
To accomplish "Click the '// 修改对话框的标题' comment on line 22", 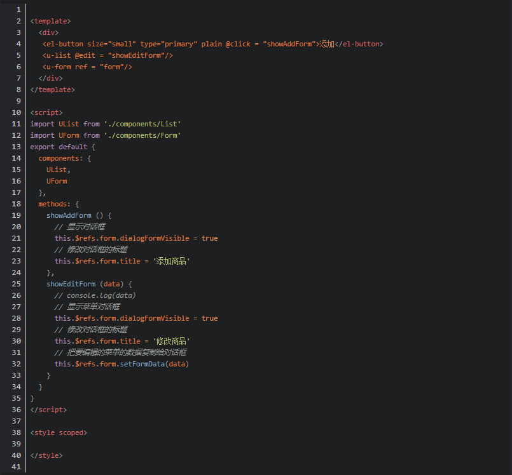I will 91,250.
